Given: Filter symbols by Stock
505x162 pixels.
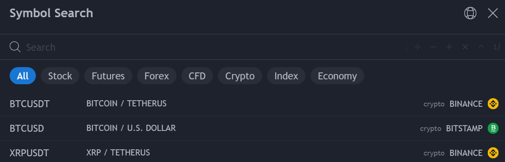Looking at the screenshot, I should [60, 76].
